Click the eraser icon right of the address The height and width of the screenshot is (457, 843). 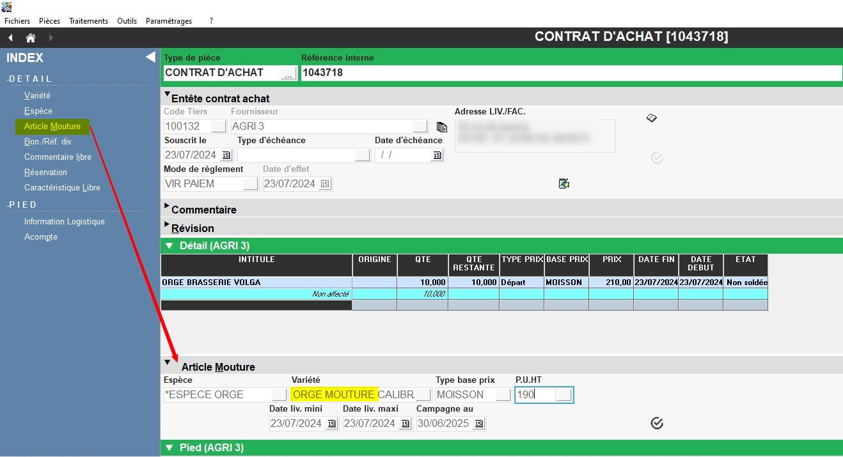[x=651, y=118]
